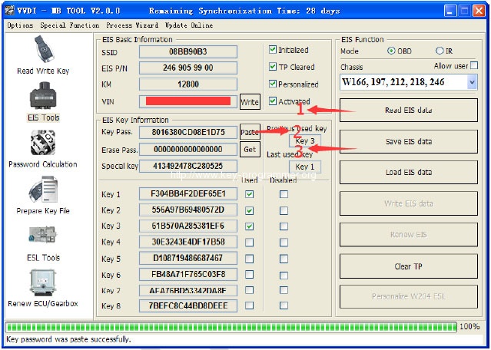
Task: Toggle the Personalized checkbox
Action: pos(273,84)
